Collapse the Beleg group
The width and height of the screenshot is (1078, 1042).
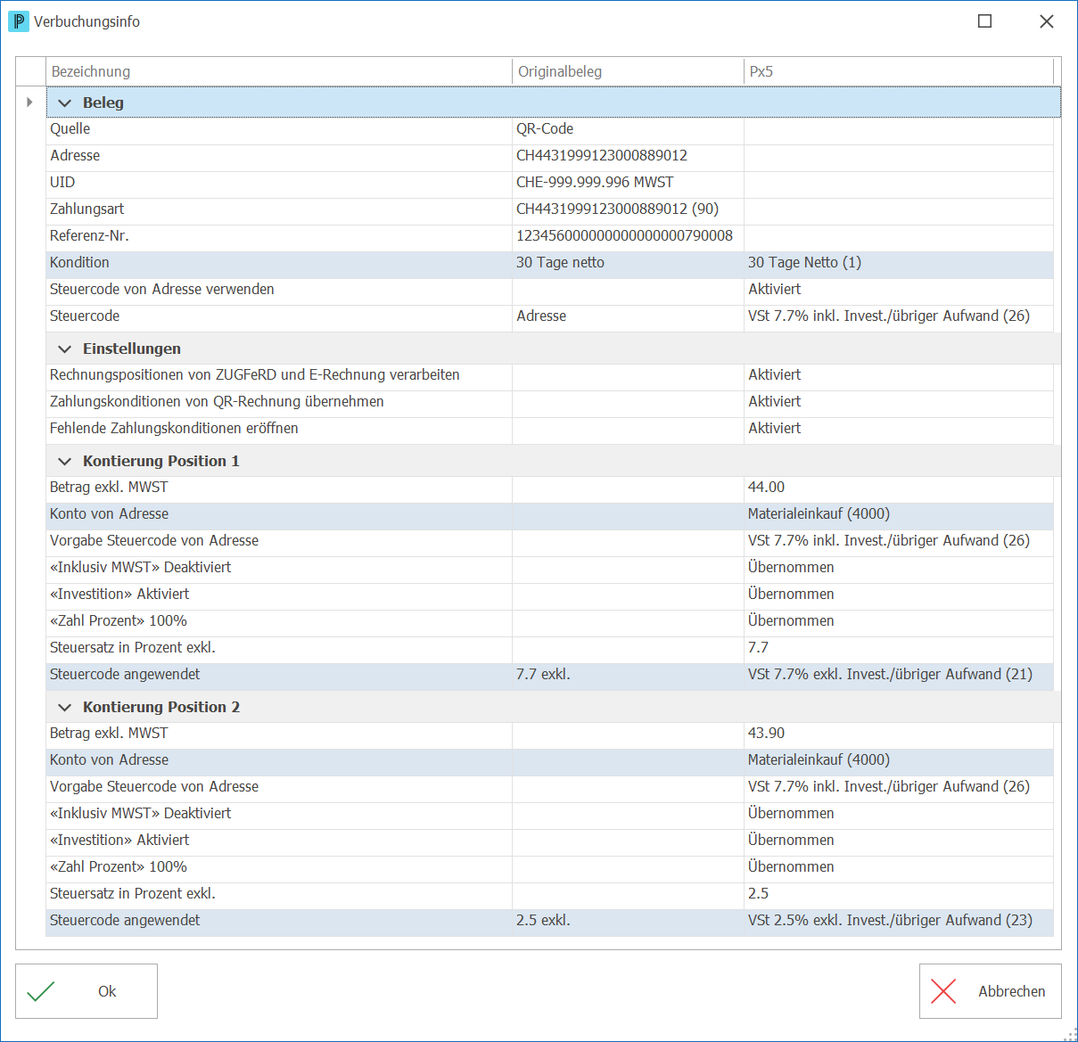point(64,103)
